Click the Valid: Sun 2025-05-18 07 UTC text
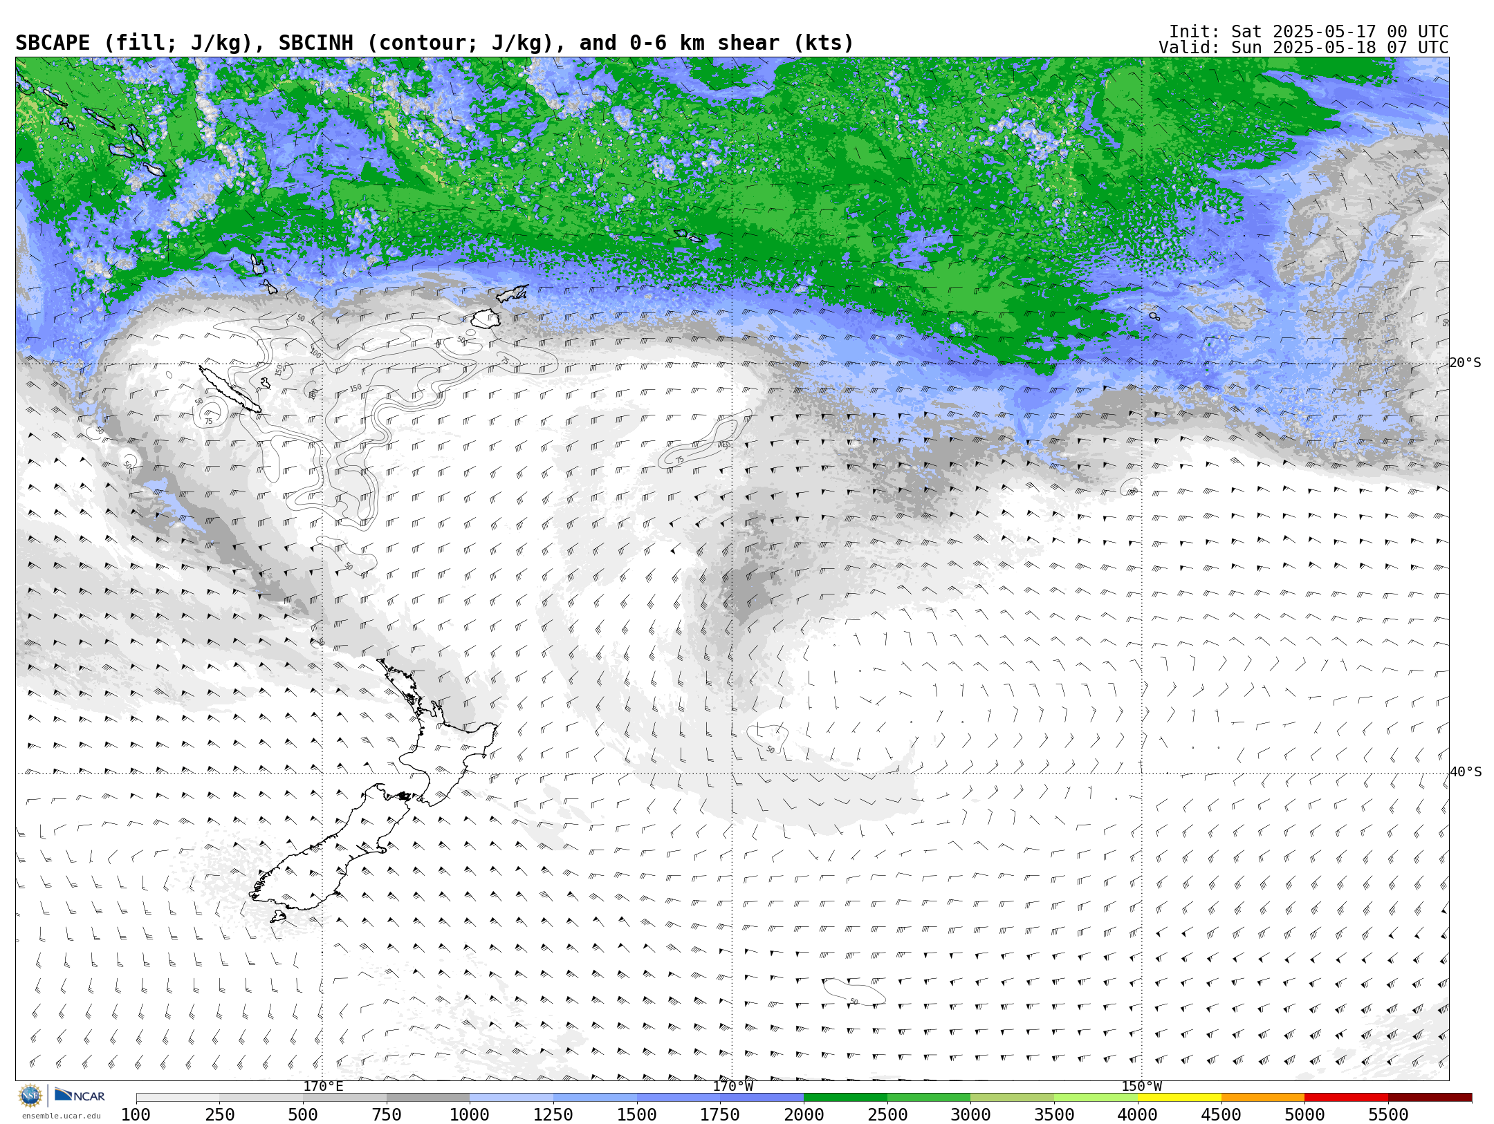The height and width of the screenshot is (1124, 1494). coord(1303,48)
